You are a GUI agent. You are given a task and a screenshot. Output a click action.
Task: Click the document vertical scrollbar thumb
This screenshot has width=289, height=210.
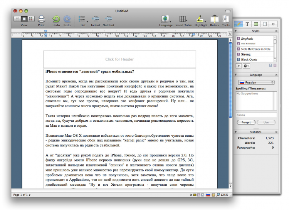point(230,80)
